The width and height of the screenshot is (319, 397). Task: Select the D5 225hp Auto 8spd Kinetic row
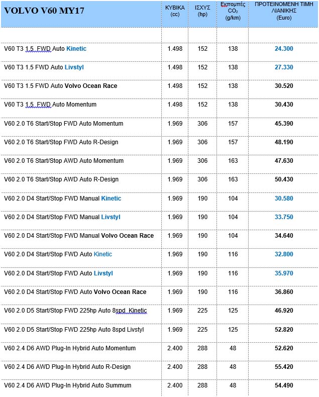75,311
